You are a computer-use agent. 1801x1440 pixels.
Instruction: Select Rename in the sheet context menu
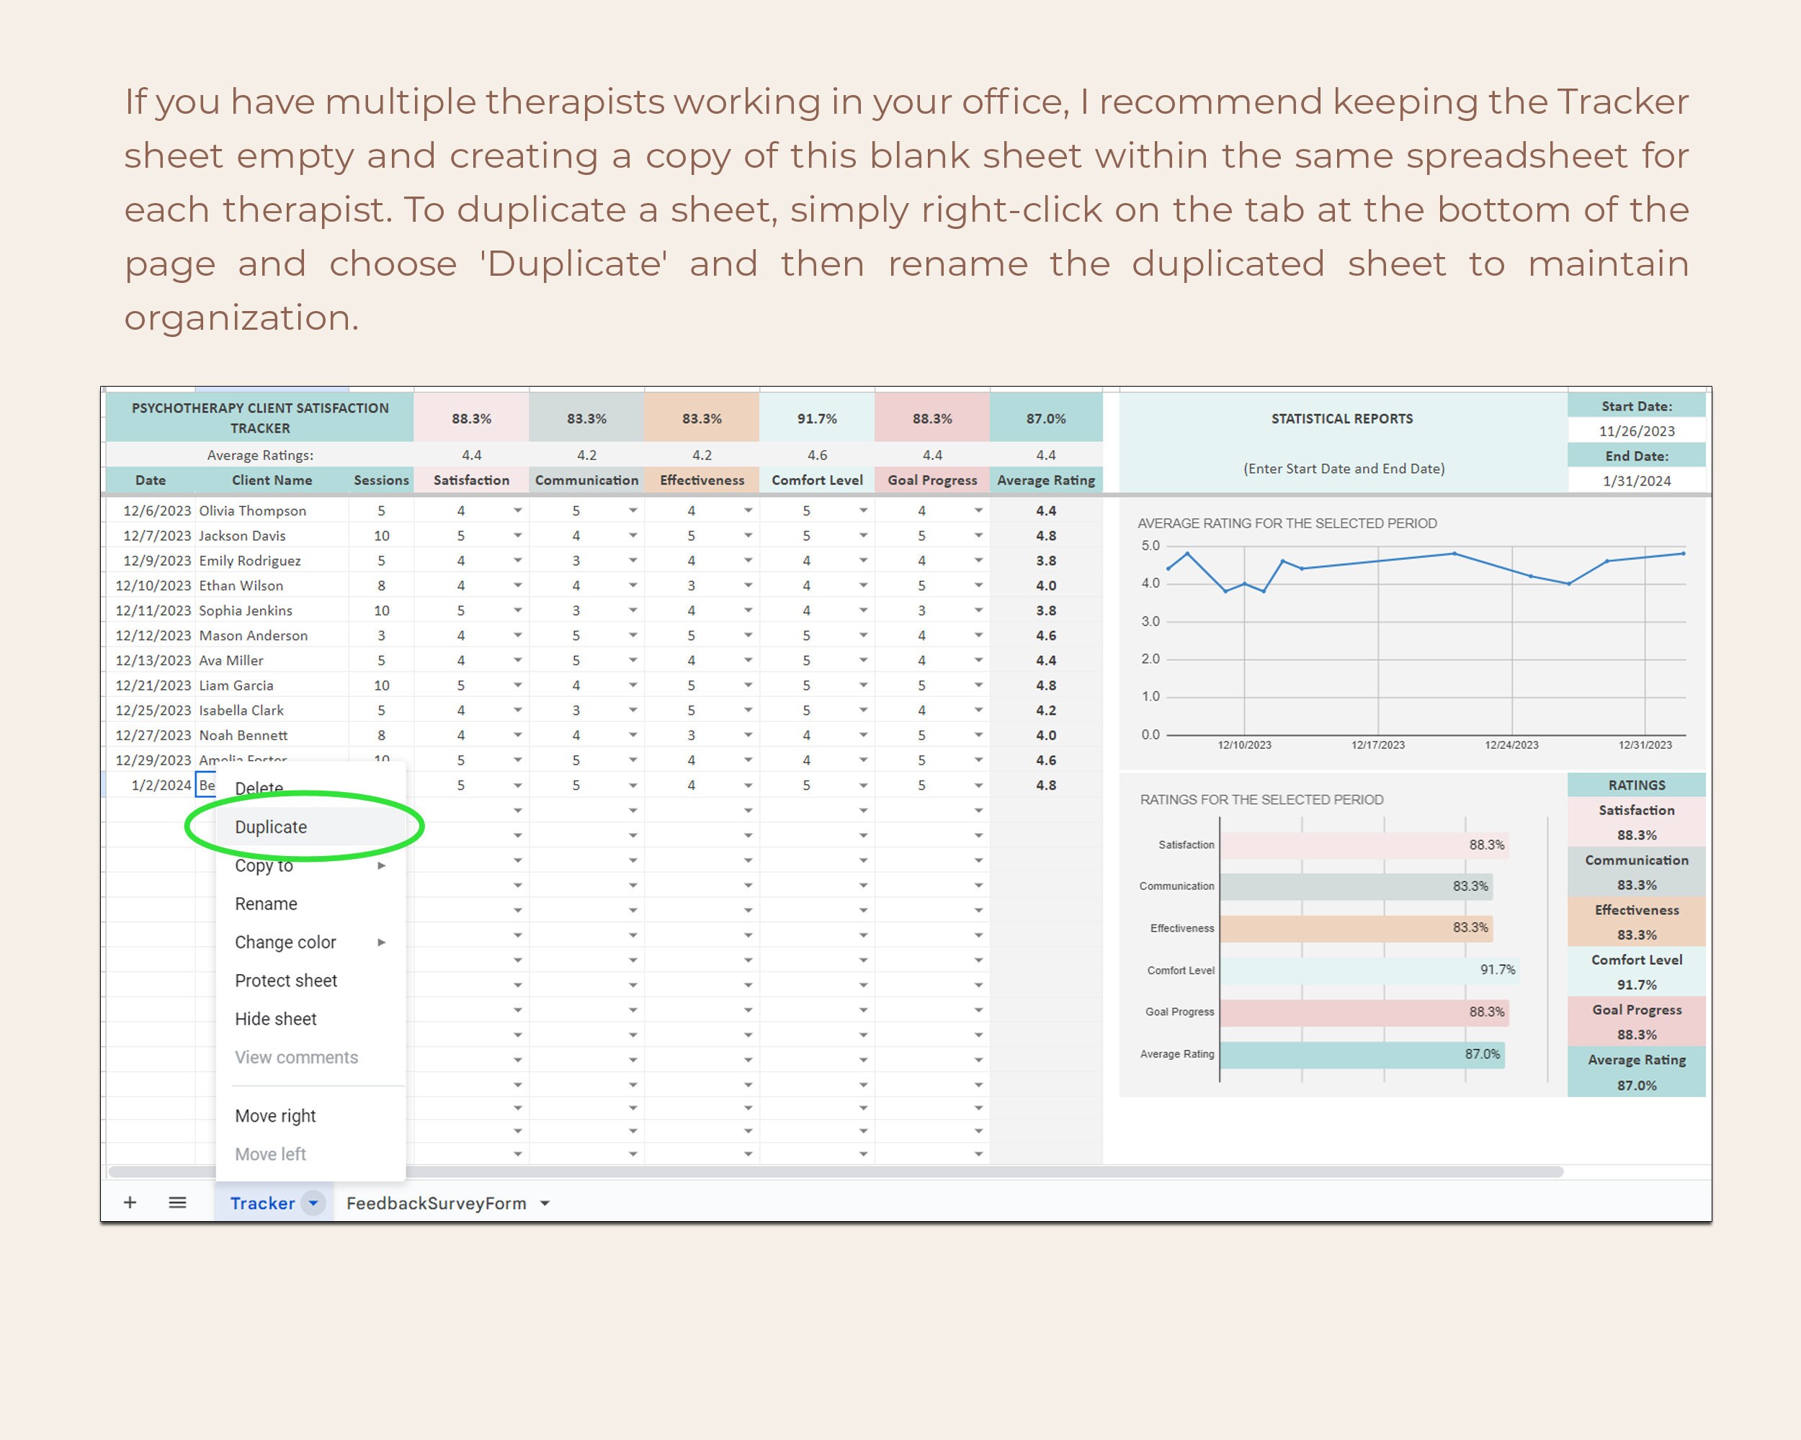(x=266, y=903)
